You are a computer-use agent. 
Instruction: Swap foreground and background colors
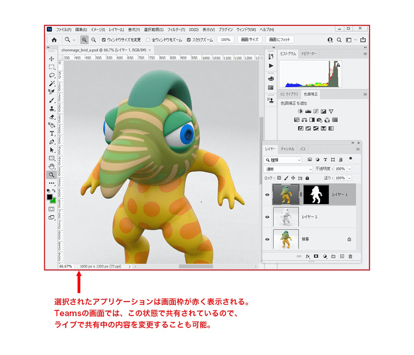(54, 190)
